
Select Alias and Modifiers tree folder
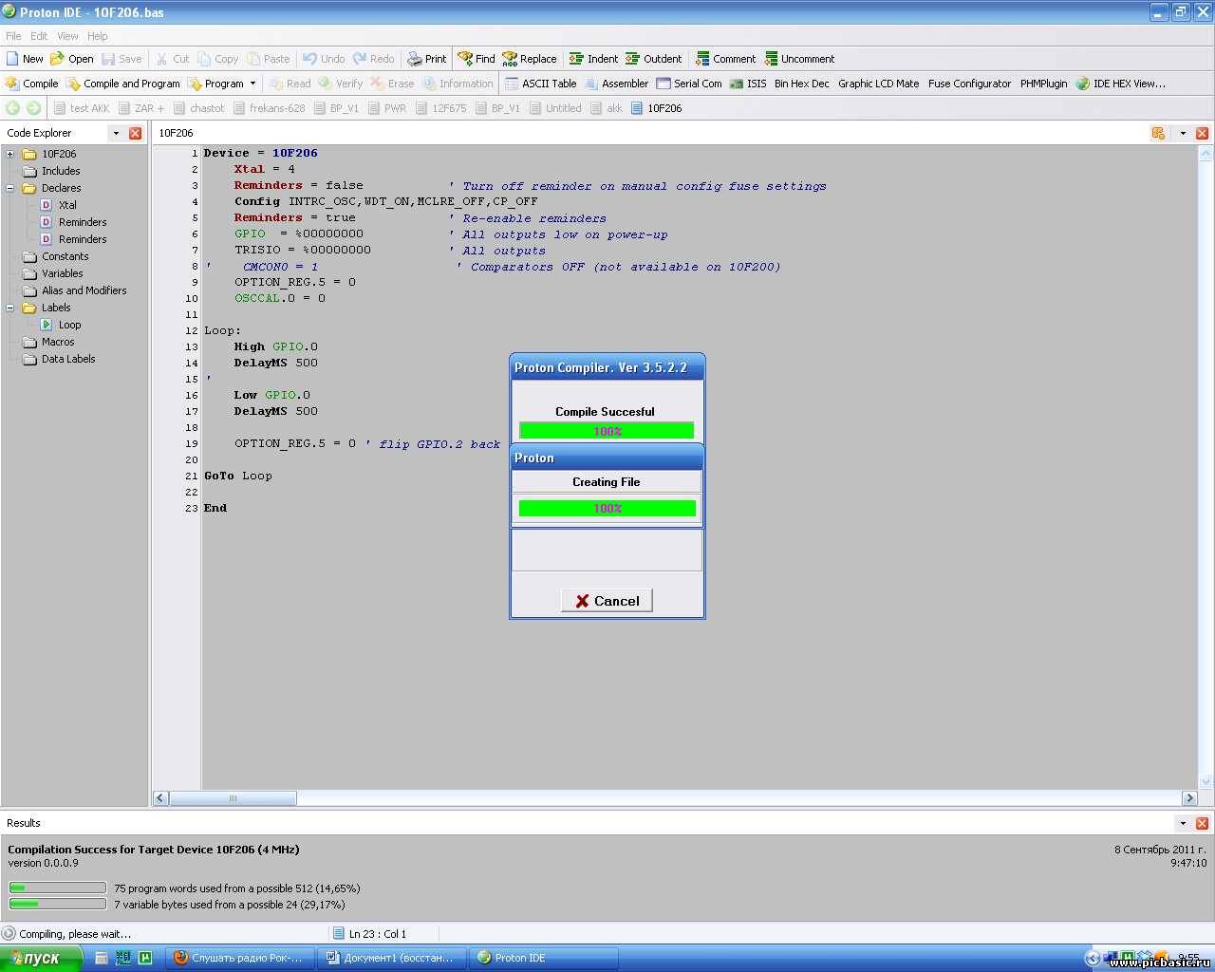click(x=84, y=290)
